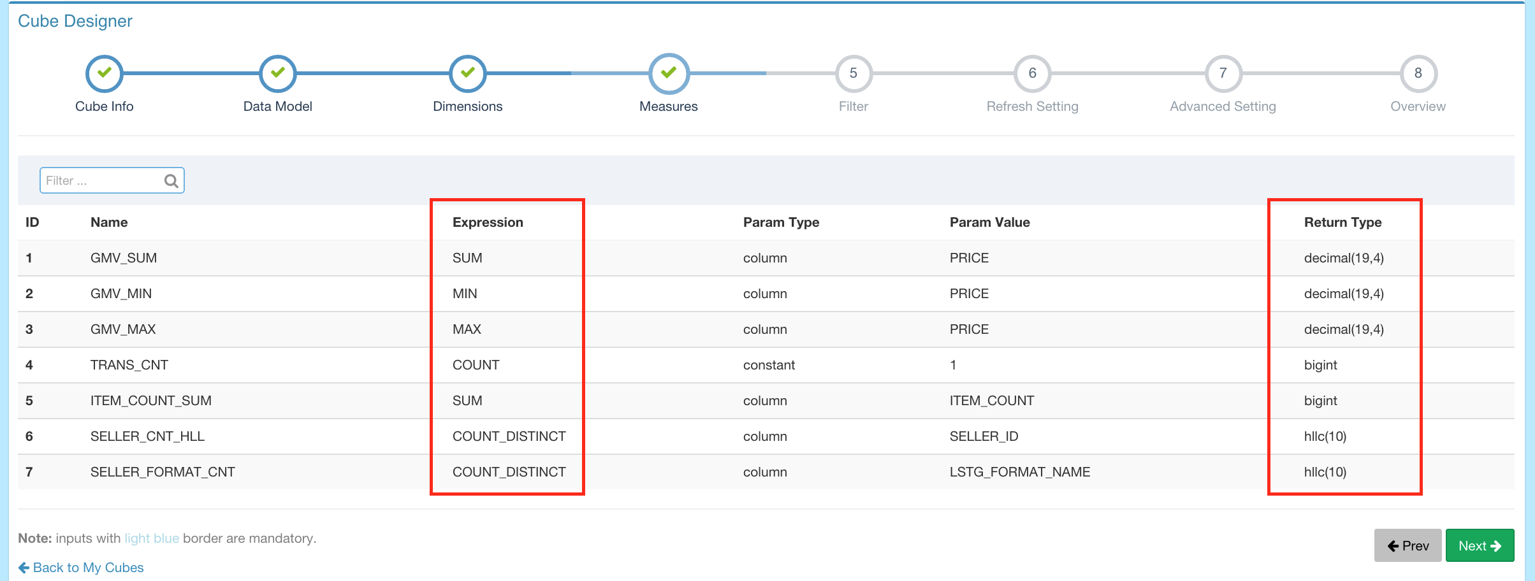Click the Data Model step checkmark circle

277,73
